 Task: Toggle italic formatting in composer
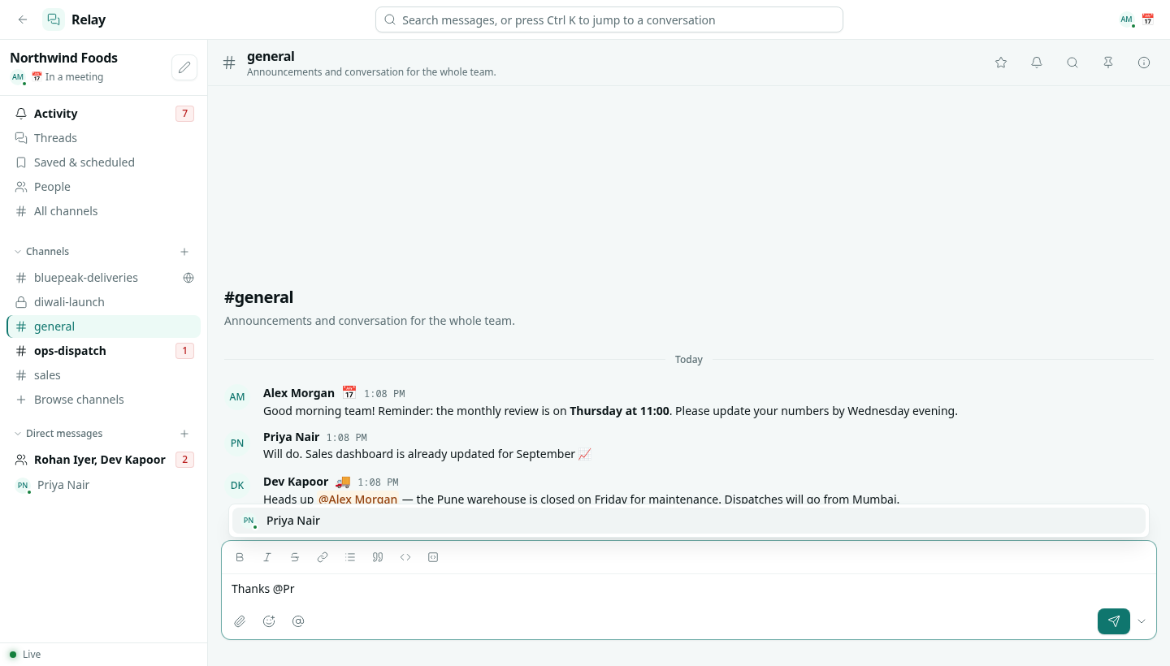(267, 557)
